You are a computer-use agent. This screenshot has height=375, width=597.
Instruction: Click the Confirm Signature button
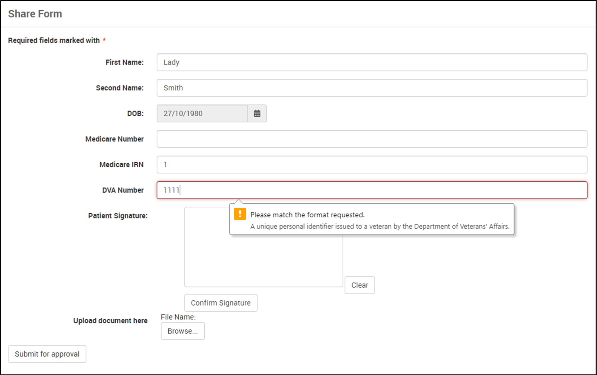click(x=221, y=303)
